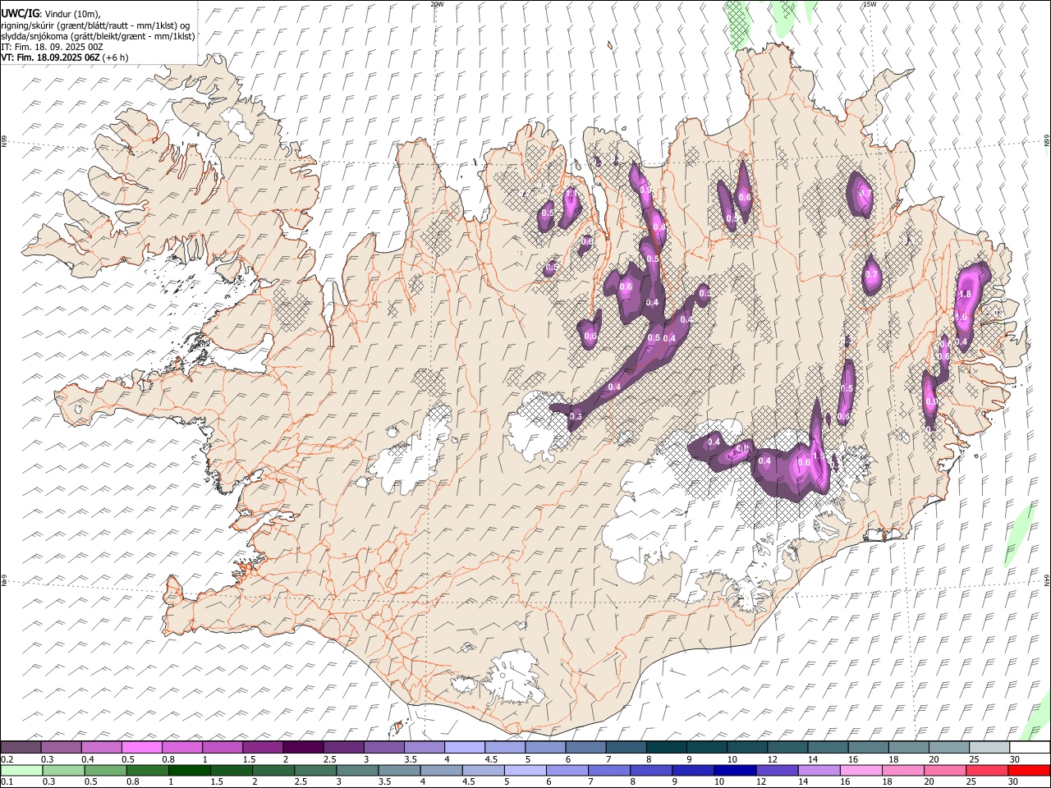Select the plum purple 1.5 swatch in upper row
The width and height of the screenshot is (1051, 788).
[x=263, y=748]
